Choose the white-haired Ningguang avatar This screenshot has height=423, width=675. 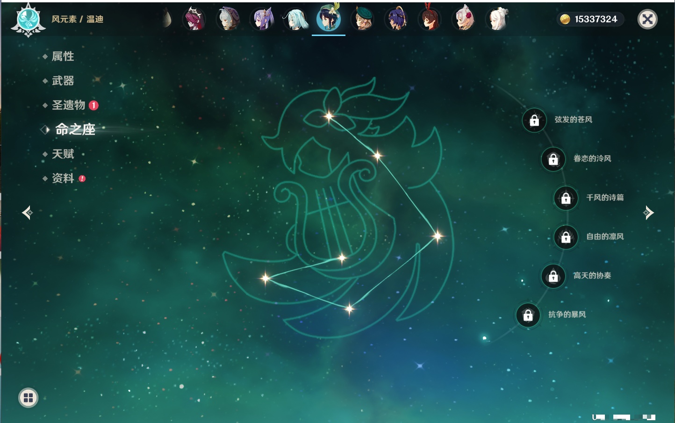(x=497, y=20)
